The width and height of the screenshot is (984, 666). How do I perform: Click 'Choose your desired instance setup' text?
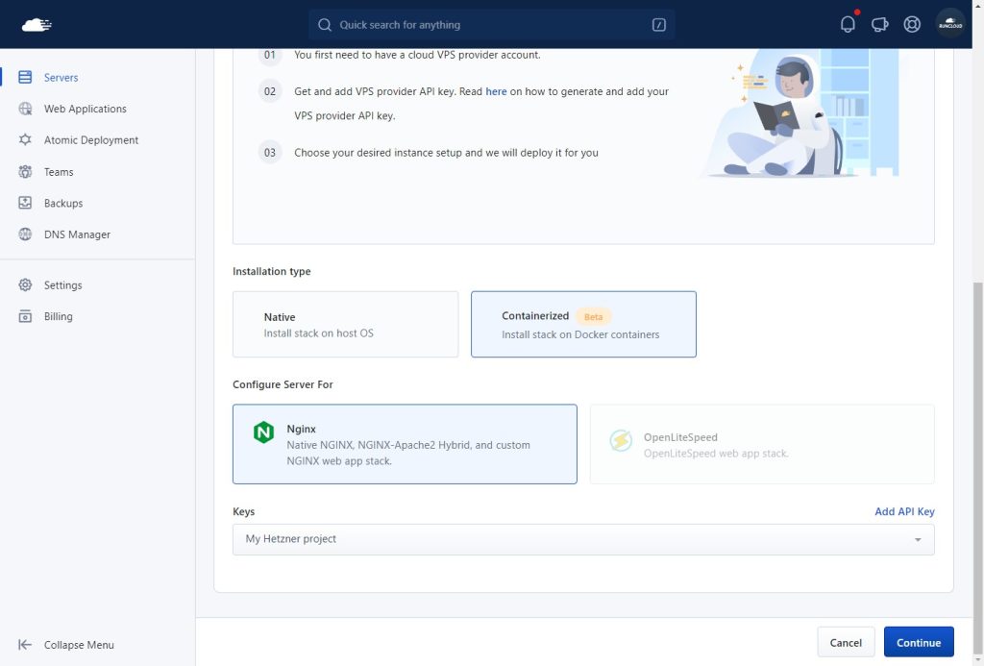[446, 153]
